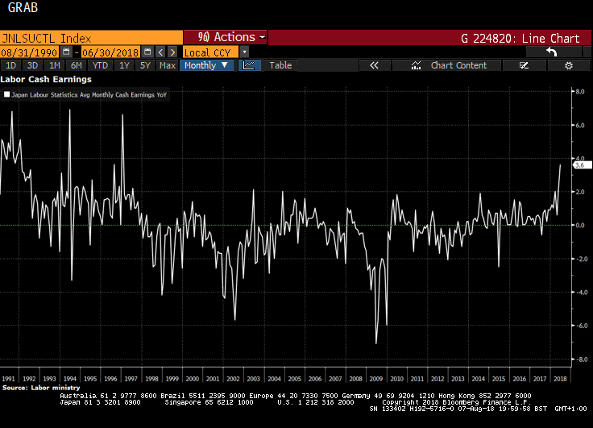593x428 pixels.
Task: Open chart settings gear icon
Action: (568, 65)
